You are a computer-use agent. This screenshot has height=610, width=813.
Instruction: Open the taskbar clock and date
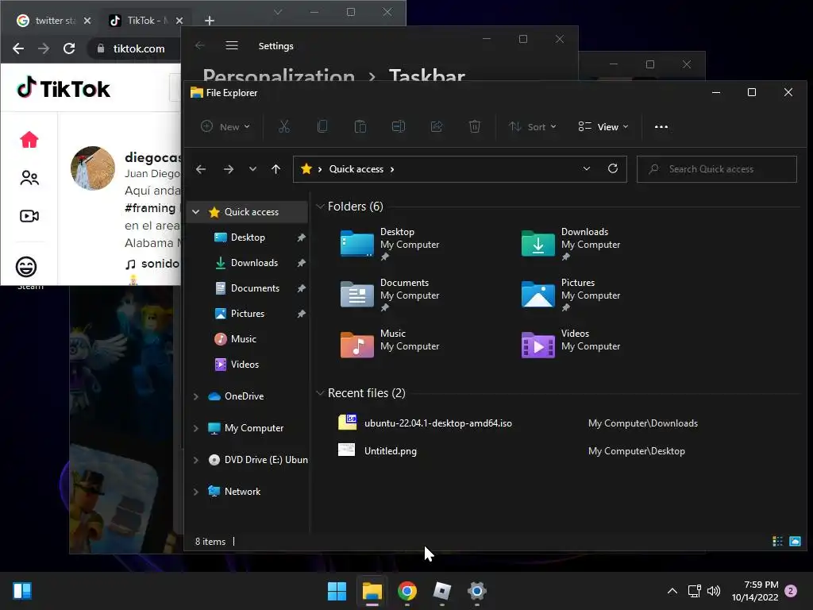(755, 591)
